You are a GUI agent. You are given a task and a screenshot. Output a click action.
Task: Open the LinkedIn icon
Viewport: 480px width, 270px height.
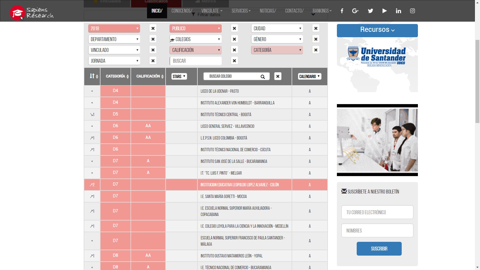tap(398, 11)
